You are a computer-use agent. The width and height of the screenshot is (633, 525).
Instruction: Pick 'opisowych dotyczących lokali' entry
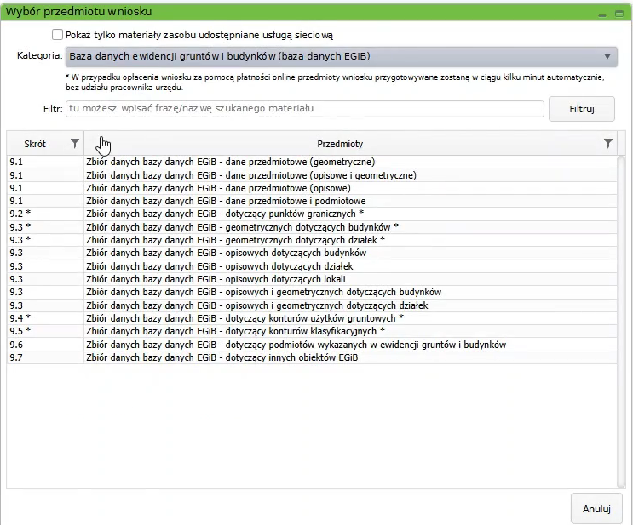[x=215, y=279]
